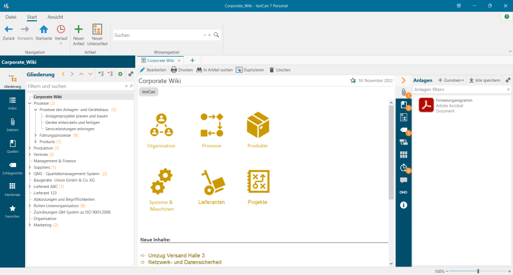
Task: Expand the Produktion tree node
Action: click(30, 148)
